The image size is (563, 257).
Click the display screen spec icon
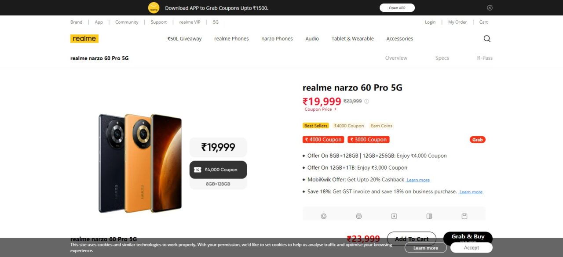pyautogui.click(x=429, y=216)
